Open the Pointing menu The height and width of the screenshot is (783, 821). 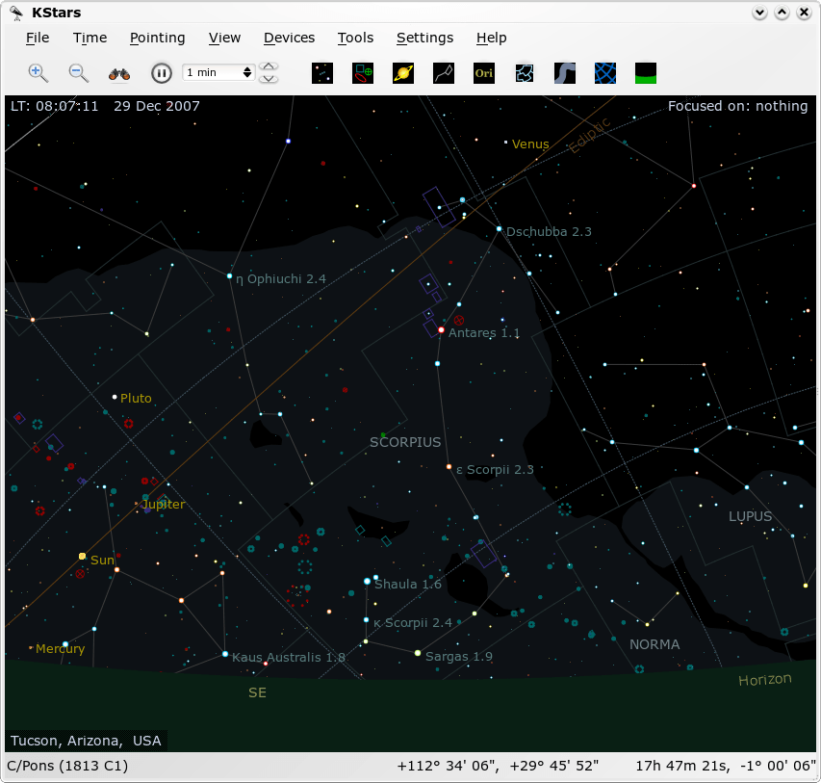pos(157,38)
